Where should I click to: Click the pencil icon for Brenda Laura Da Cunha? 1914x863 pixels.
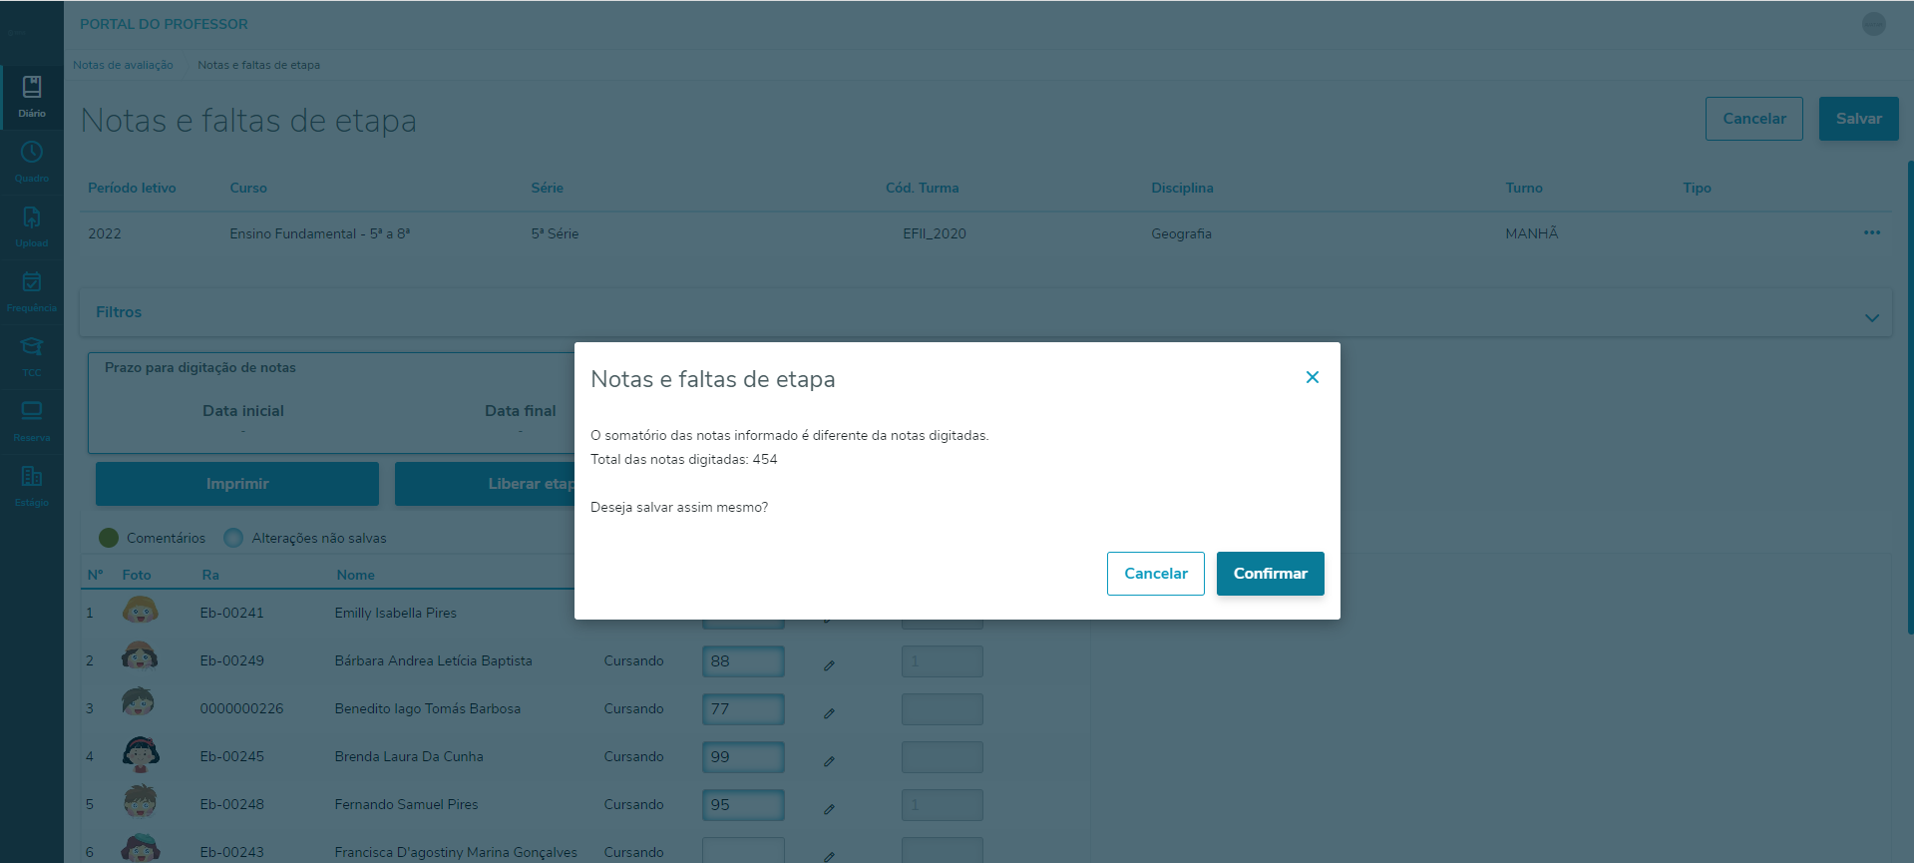[x=829, y=761]
